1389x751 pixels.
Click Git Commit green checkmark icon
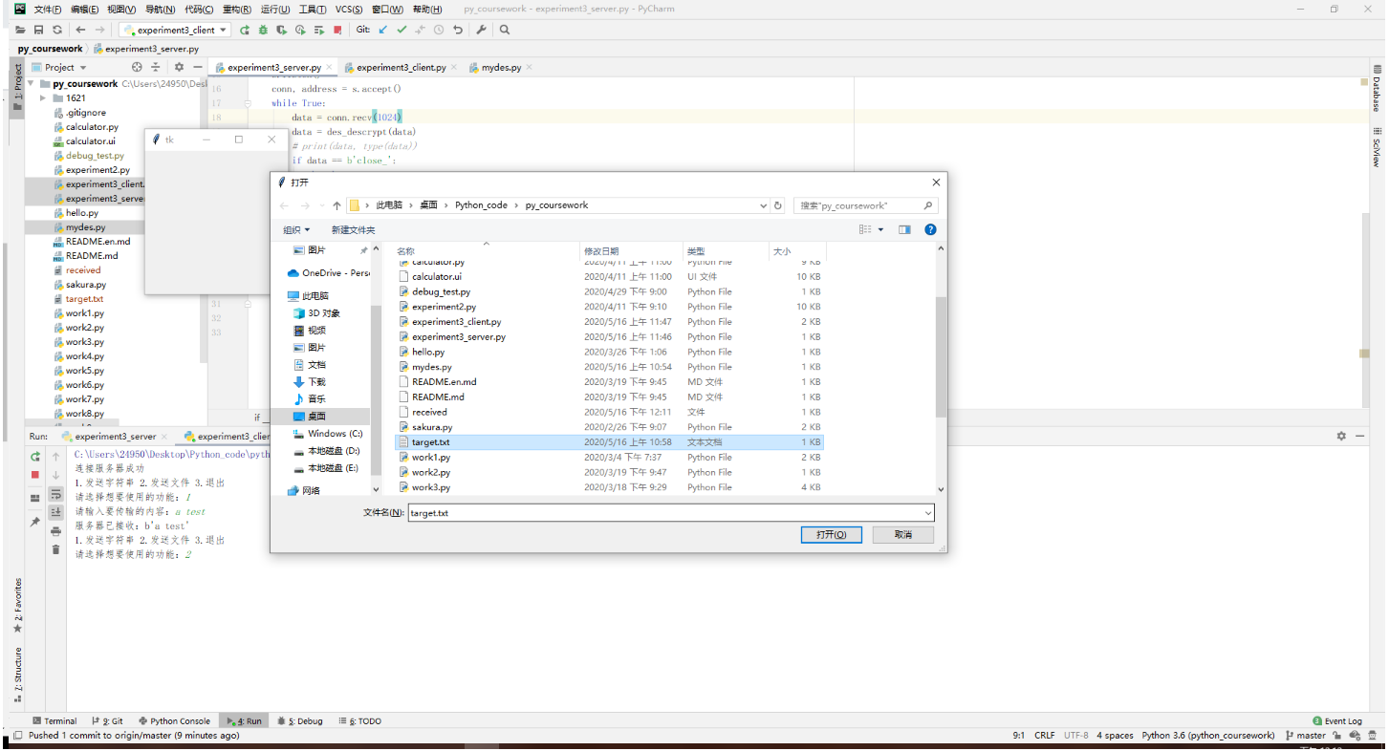[402, 30]
